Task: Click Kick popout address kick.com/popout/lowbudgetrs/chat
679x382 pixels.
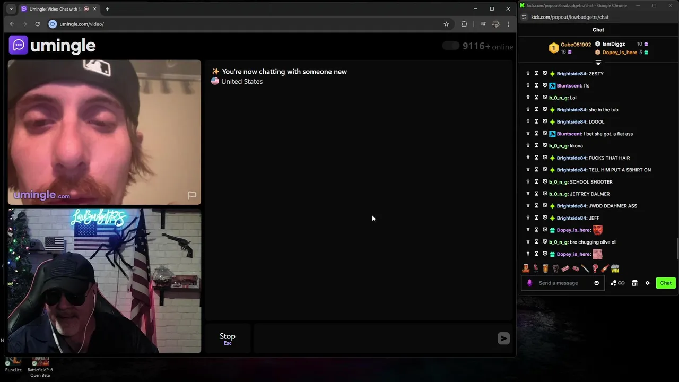Action: pos(570,17)
